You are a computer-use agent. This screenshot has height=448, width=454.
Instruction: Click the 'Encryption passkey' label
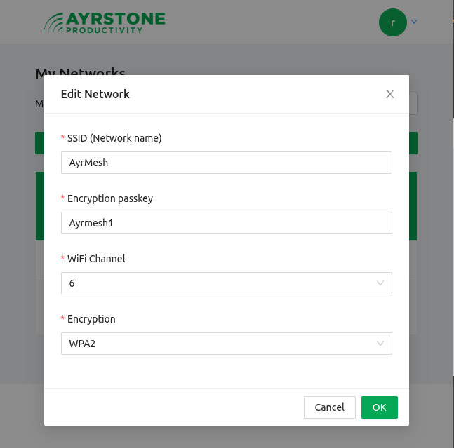[110, 198]
